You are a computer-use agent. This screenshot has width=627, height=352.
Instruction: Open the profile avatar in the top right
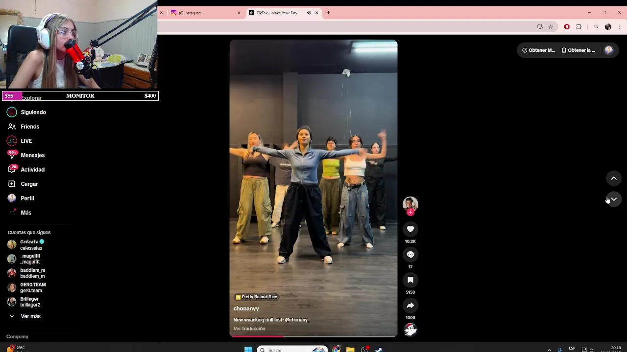[x=609, y=50]
